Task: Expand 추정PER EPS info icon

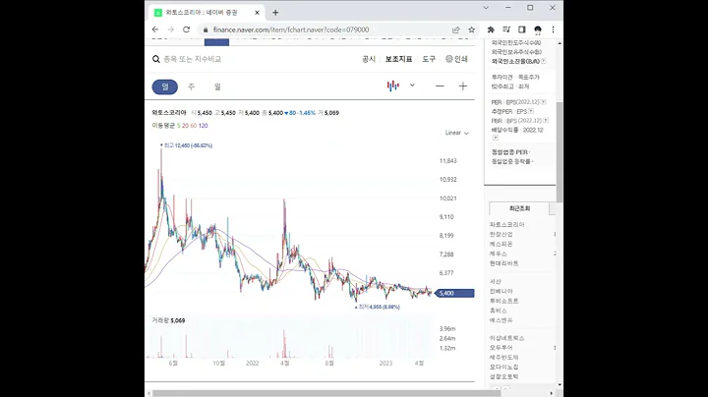Action: (531, 111)
